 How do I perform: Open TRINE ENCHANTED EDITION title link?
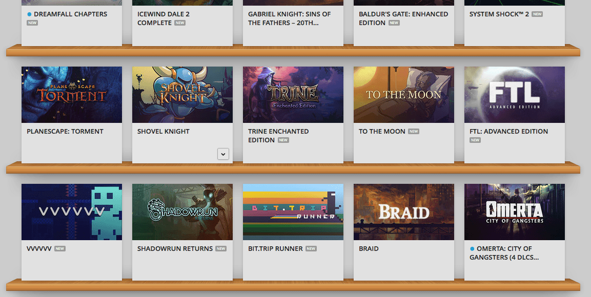[278, 136]
